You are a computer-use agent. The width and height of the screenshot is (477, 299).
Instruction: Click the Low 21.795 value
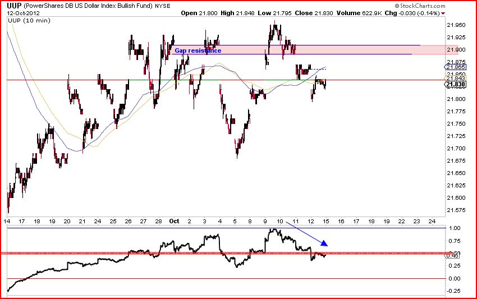[275, 13]
